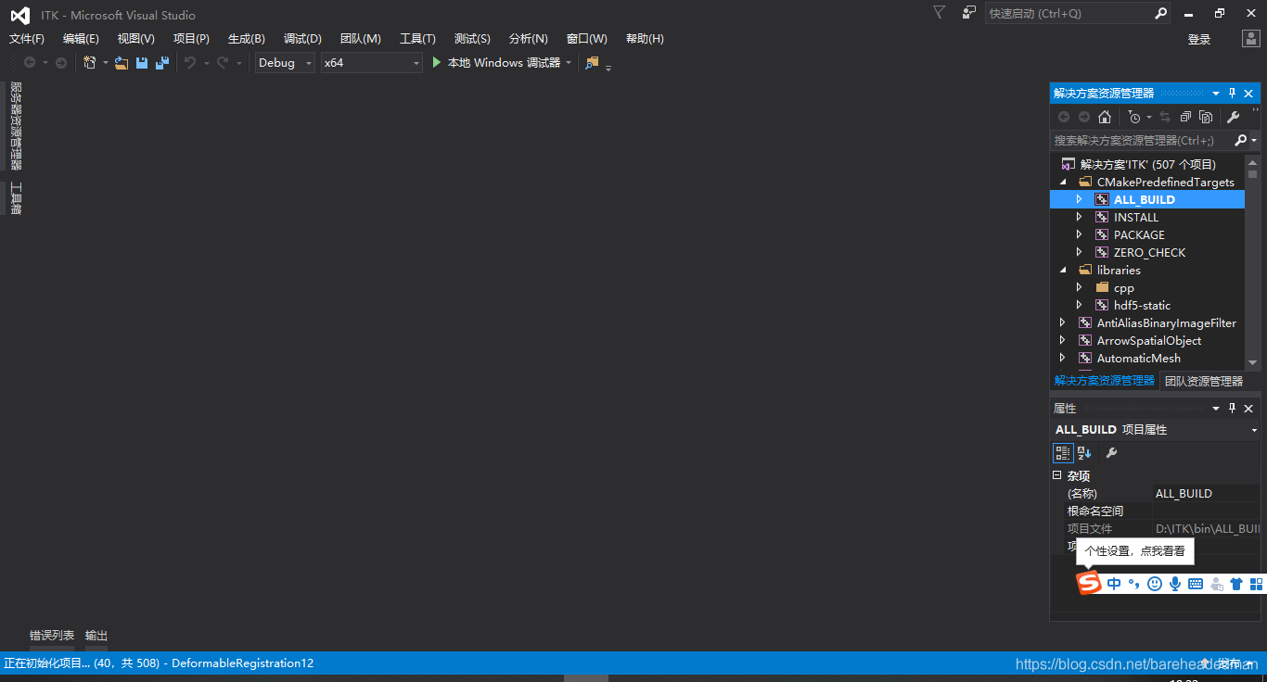Click the Sync with Active Document icon
The width and height of the screenshot is (1267, 682).
click(x=1165, y=117)
